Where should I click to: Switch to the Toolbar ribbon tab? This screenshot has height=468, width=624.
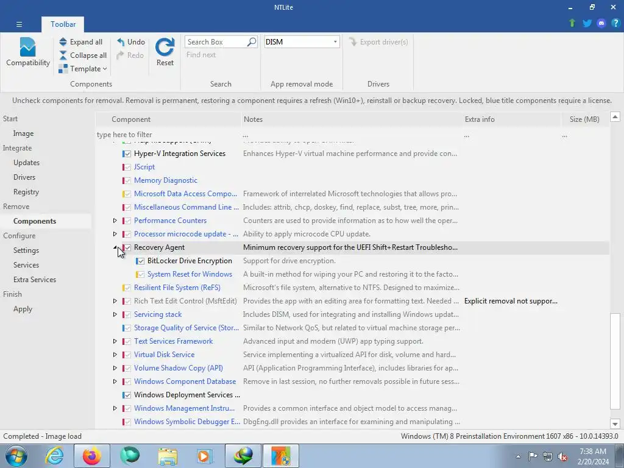(x=63, y=24)
